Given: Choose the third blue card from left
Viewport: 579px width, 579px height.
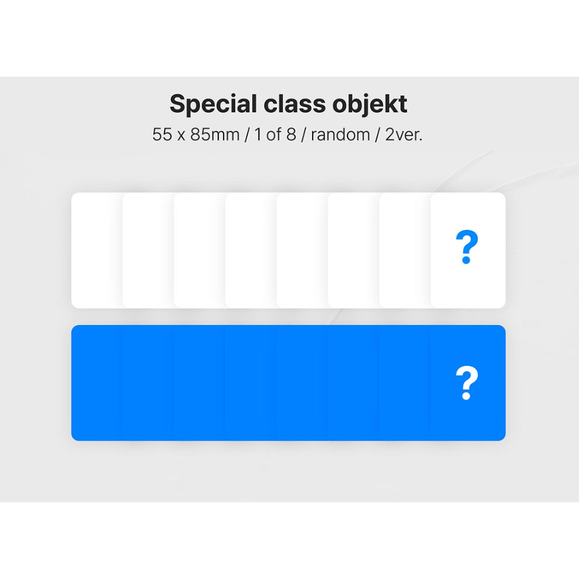Looking at the screenshot, I should [199, 384].
